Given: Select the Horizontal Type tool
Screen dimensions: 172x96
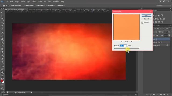Looking at the screenshot, I should coord(2,62).
